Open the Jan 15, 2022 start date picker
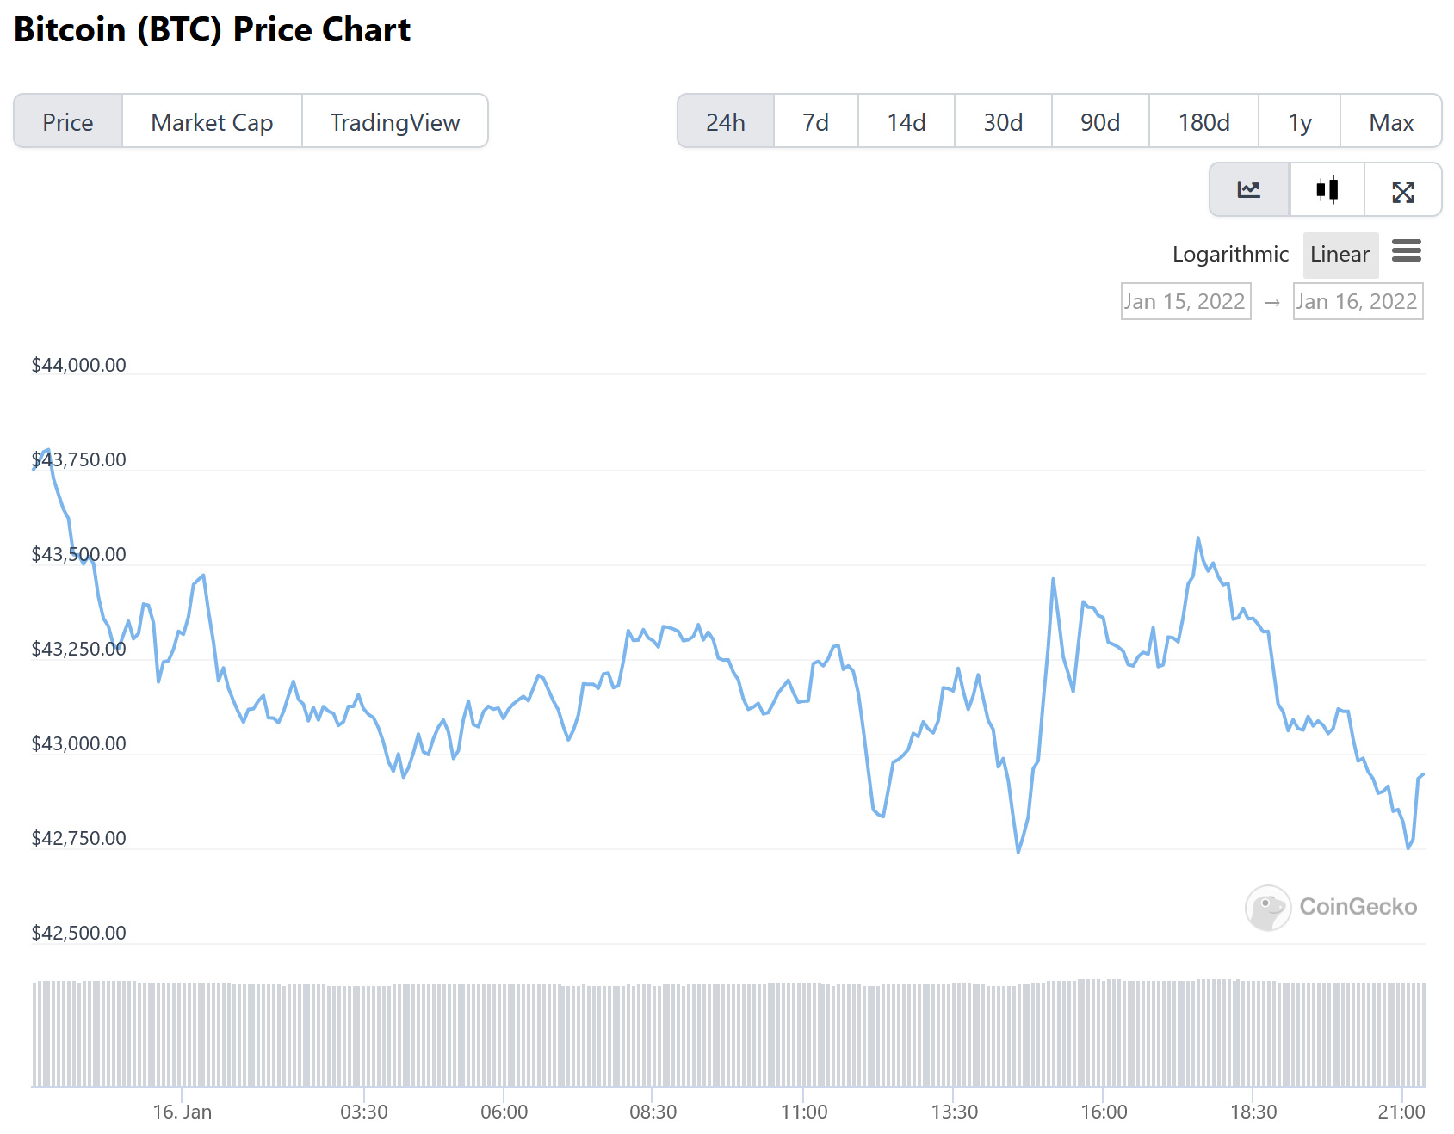Screen dimensions: 1454x1134 click(x=1185, y=302)
